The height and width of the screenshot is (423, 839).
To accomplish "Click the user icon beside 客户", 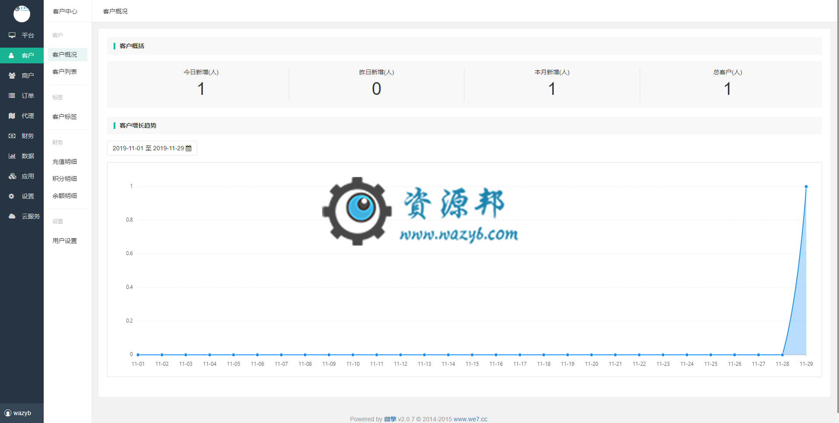I will (x=11, y=55).
